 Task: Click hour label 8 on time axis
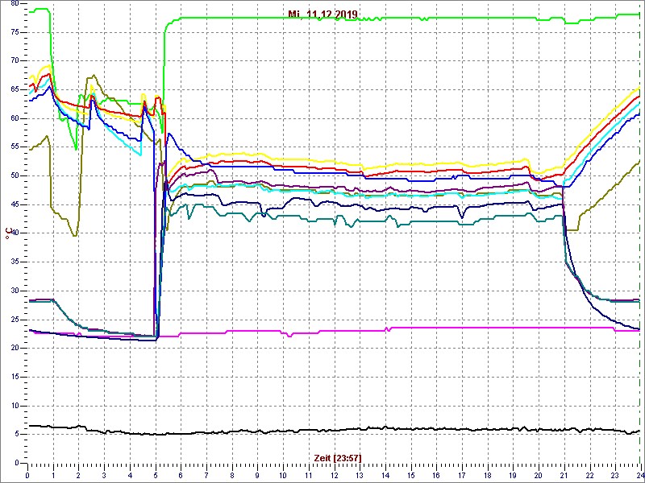click(x=231, y=474)
